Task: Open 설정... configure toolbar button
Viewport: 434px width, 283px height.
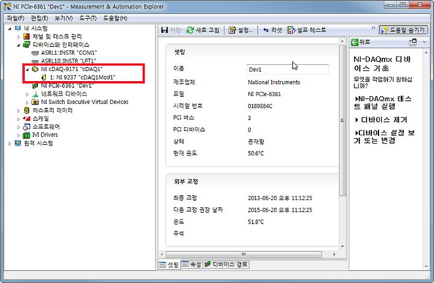Action: (241, 30)
